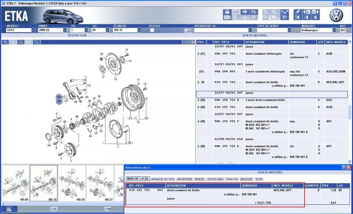Click the key icon next to Recherche I.V.
Viewport: 353px width, 214px height.
click(x=188, y=30)
